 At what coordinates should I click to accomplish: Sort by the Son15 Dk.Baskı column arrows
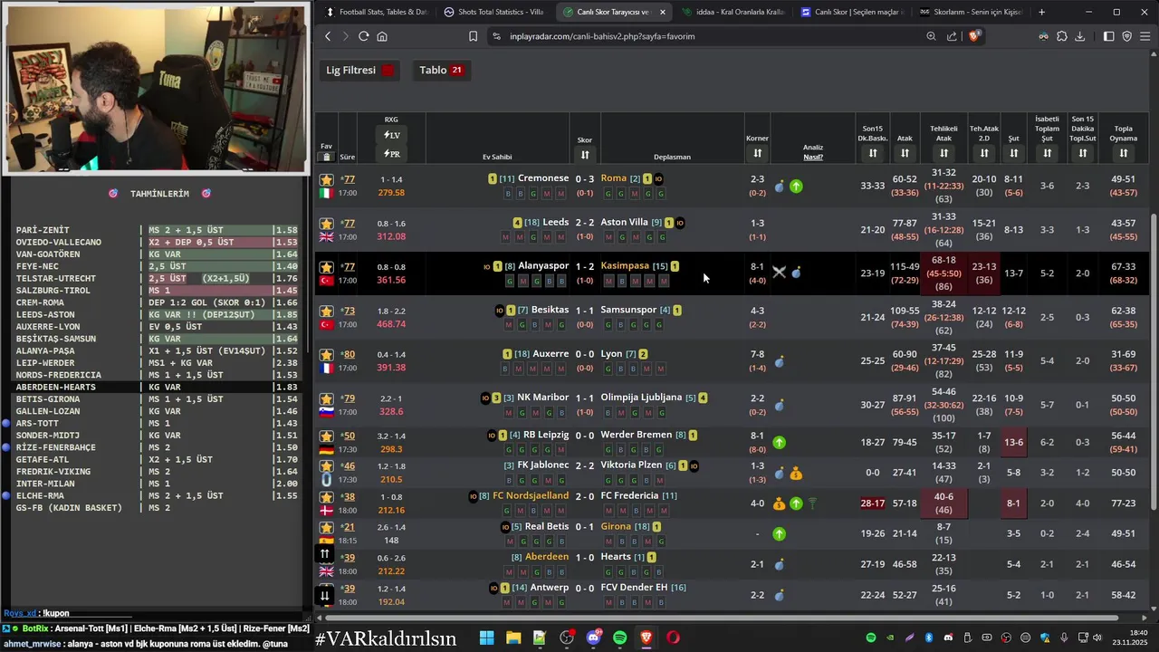[873, 154]
